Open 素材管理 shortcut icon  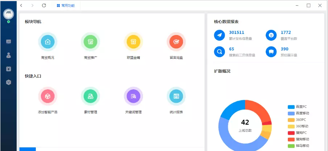[x=91, y=96]
